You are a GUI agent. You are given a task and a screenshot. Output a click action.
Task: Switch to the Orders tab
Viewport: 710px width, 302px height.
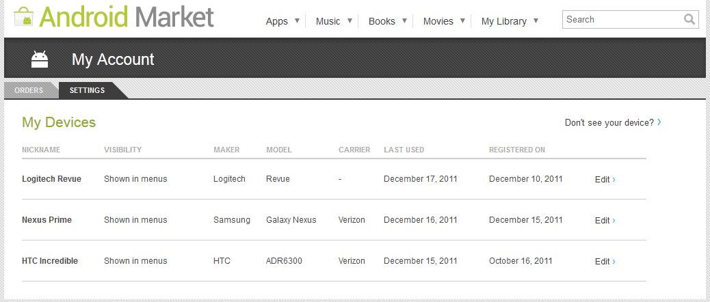[x=29, y=90]
